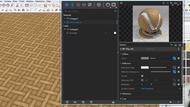Image resolution: width=190 pixels, height=107 pixels.
Task: Open the CPU render engine selector
Action: 175,3
